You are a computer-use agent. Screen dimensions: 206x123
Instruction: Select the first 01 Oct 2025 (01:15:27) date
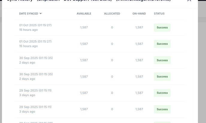[x=35, y=25]
